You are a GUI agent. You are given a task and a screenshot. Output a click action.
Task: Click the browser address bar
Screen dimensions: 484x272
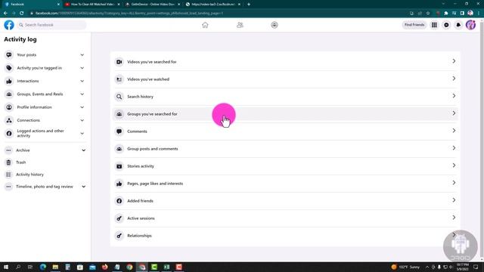[216, 14]
